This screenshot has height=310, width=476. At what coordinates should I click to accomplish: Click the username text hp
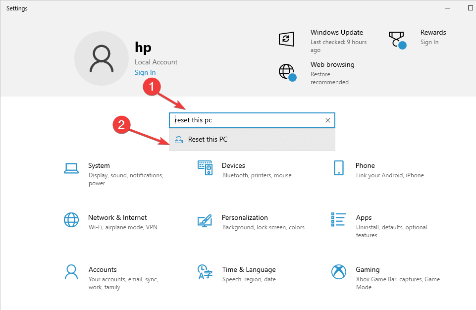click(143, 48)
